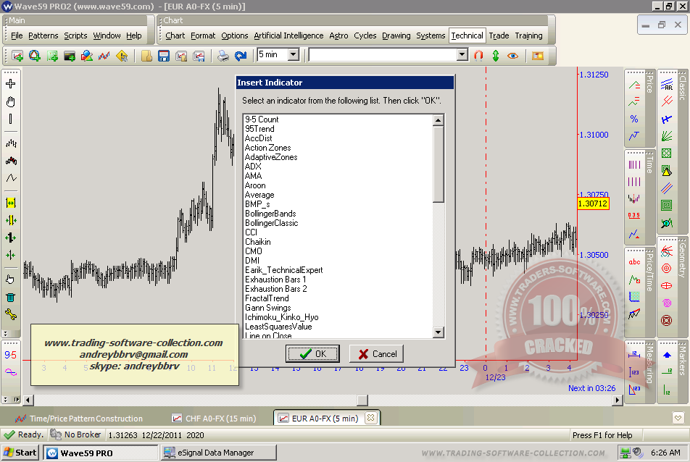The width and height of the screenshot is (690, 462).
Task: Toggle the green vertical arrows icon
Action: point(496,55)
